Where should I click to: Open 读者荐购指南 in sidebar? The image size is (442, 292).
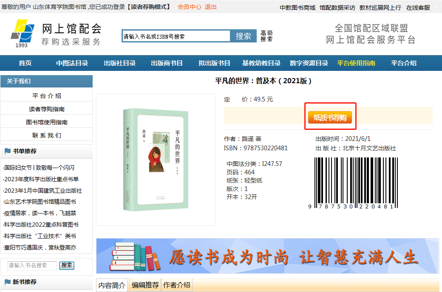[x=47, y=109]
